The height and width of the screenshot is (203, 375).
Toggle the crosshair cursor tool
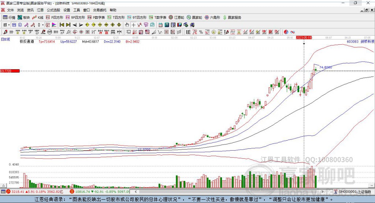(x=133, y=25)
